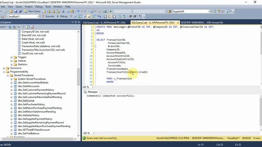Select dbo.GetSalesHistory in the tree
The image size is (262, 147).
pos(29,115)
